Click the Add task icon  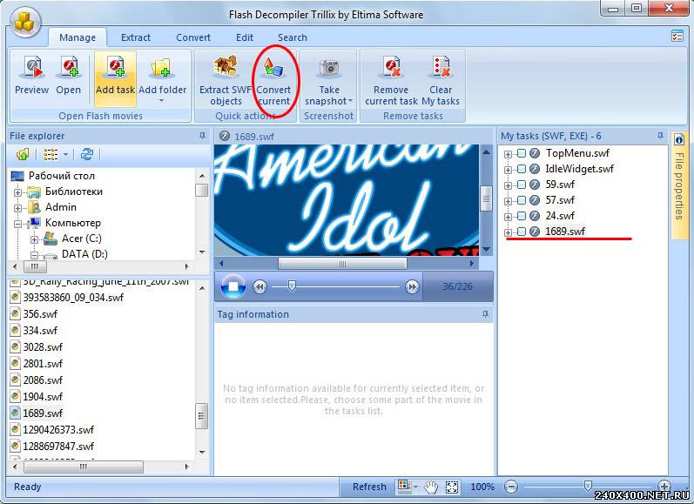point(116,68)
